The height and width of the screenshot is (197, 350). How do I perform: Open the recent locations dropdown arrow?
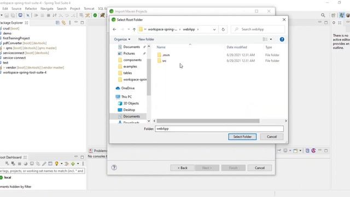(x=129, y=29)
